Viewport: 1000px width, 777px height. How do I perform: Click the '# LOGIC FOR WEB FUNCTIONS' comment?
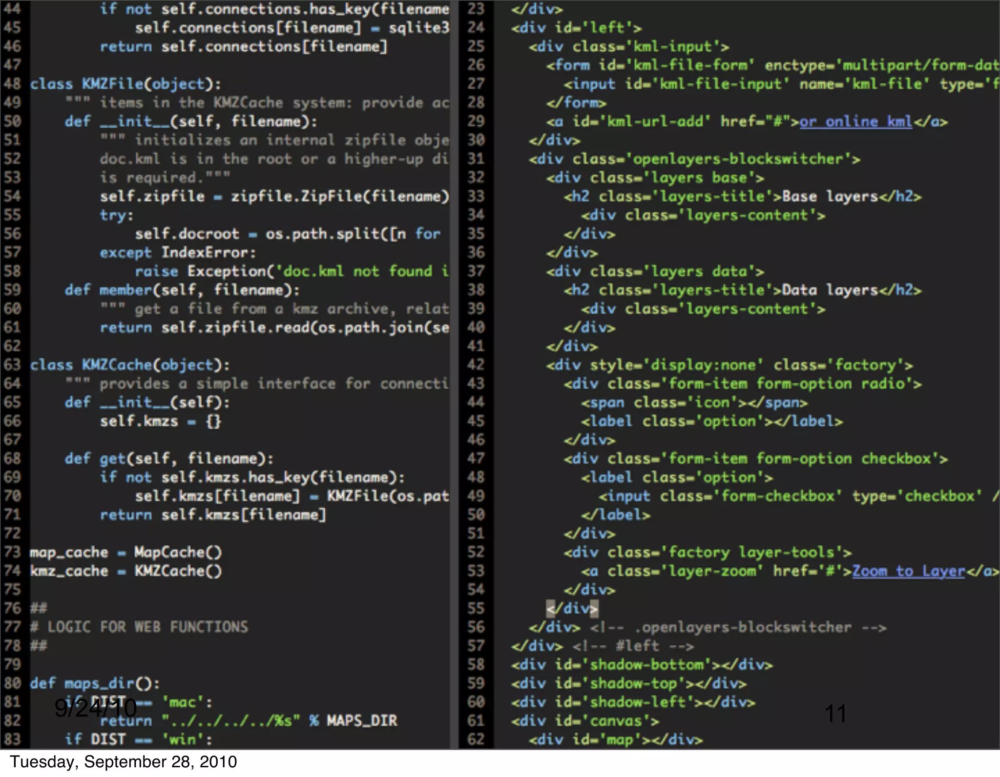click(x=139, y=627)
